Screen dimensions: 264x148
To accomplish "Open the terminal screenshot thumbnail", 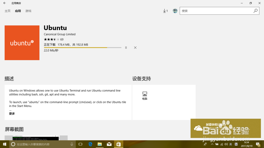I will pyautogui.click(x=36, y=138).
